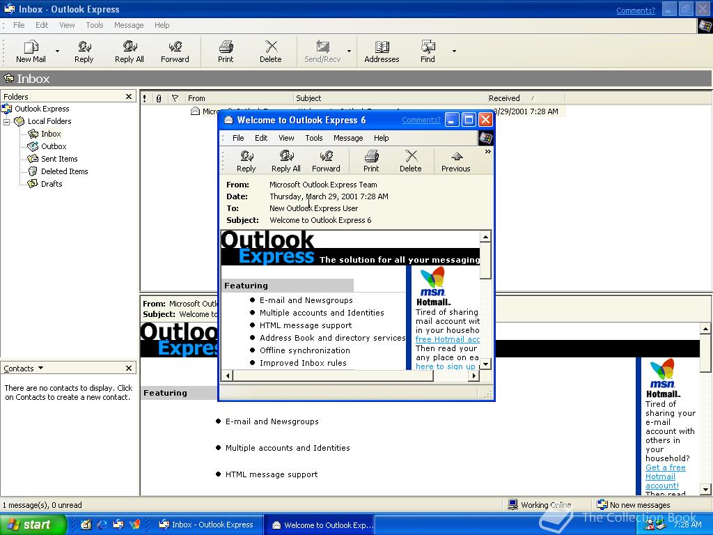This screenshot has width=713, height=535.
Task: Open Edit menu in Welcome message window
Action: point(261,138)
